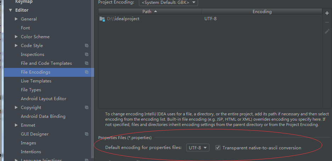332x161 pixels.
Task: Click the copy icon next to Inspections
Action: click(86, 54)
